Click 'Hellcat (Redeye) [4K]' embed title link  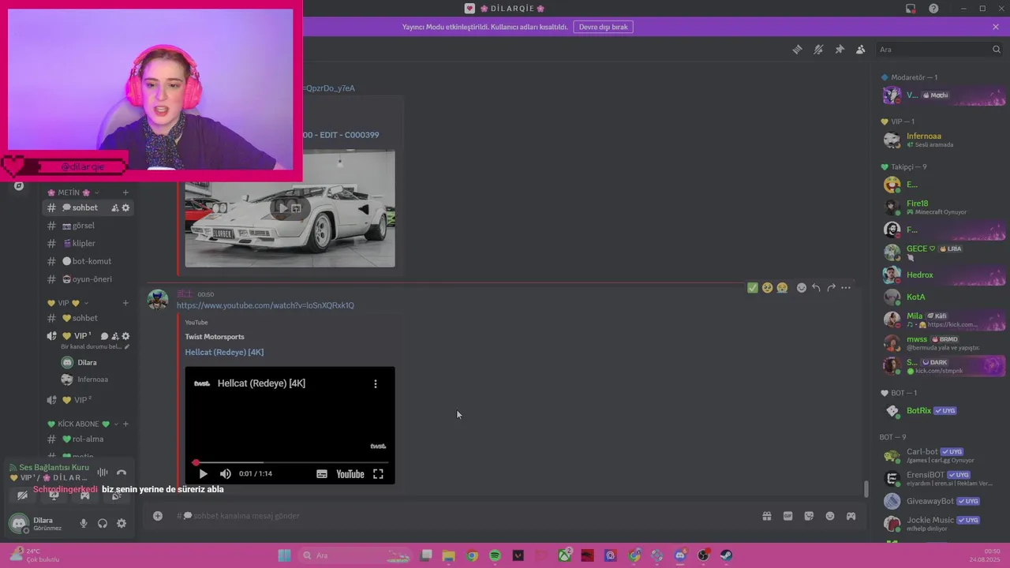point(224,352)
